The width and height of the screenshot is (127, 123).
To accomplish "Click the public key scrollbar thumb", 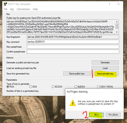I will tap(117, 26).
